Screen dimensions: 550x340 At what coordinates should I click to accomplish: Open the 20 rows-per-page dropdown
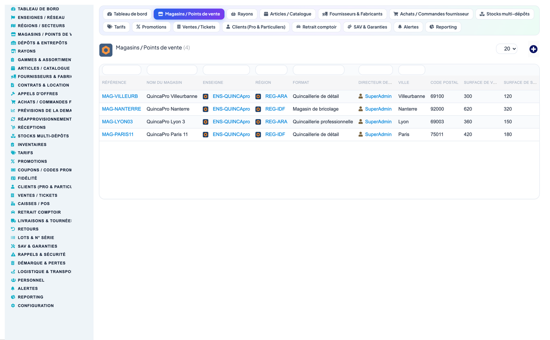pos(507,49)
